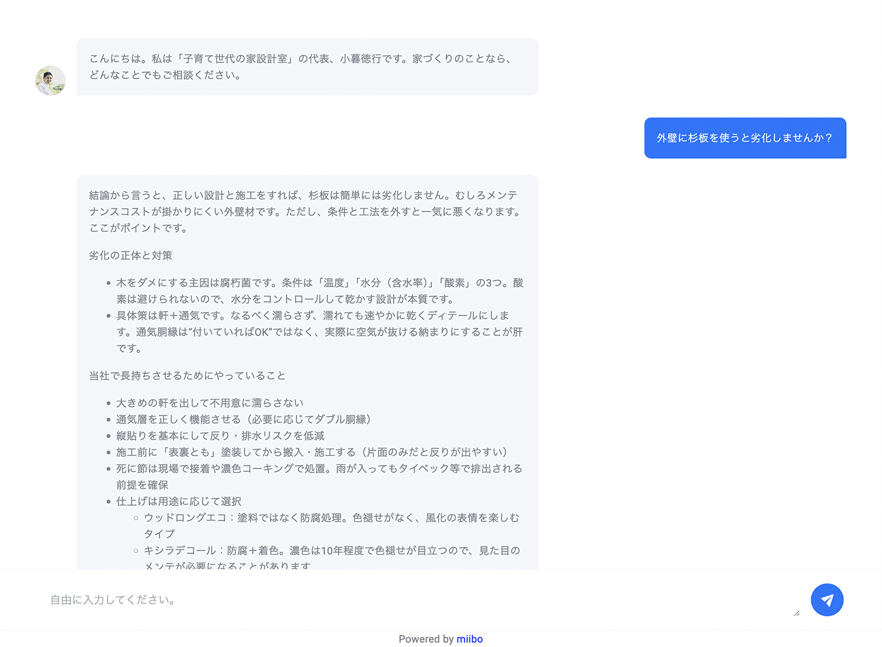882x647 pixels.
Task: Click the opening paragraph starting 結論から言うと
Action: pyautogui.click(x=306, y=212)
